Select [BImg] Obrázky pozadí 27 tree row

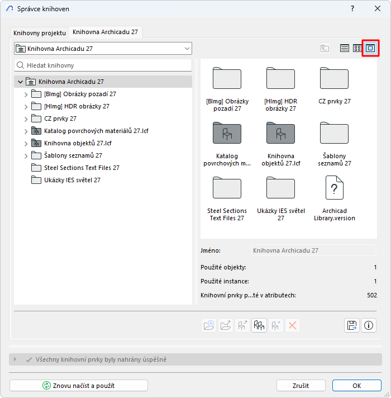pyautogui.click(x=103, y=94)
